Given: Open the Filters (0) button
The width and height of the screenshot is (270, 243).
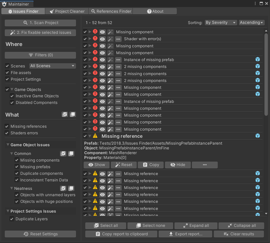Looking at the screenshot, I should tap(40, 55).
